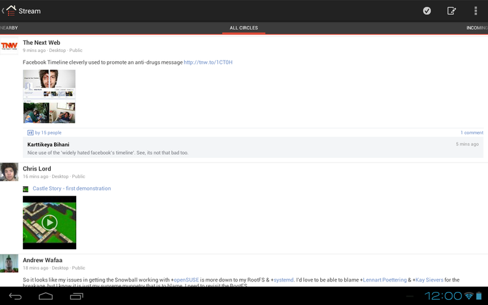This screenshot has height=305, width=488.
Task: Toggle +1 on The Next Web post
Action: click(31, 133)
